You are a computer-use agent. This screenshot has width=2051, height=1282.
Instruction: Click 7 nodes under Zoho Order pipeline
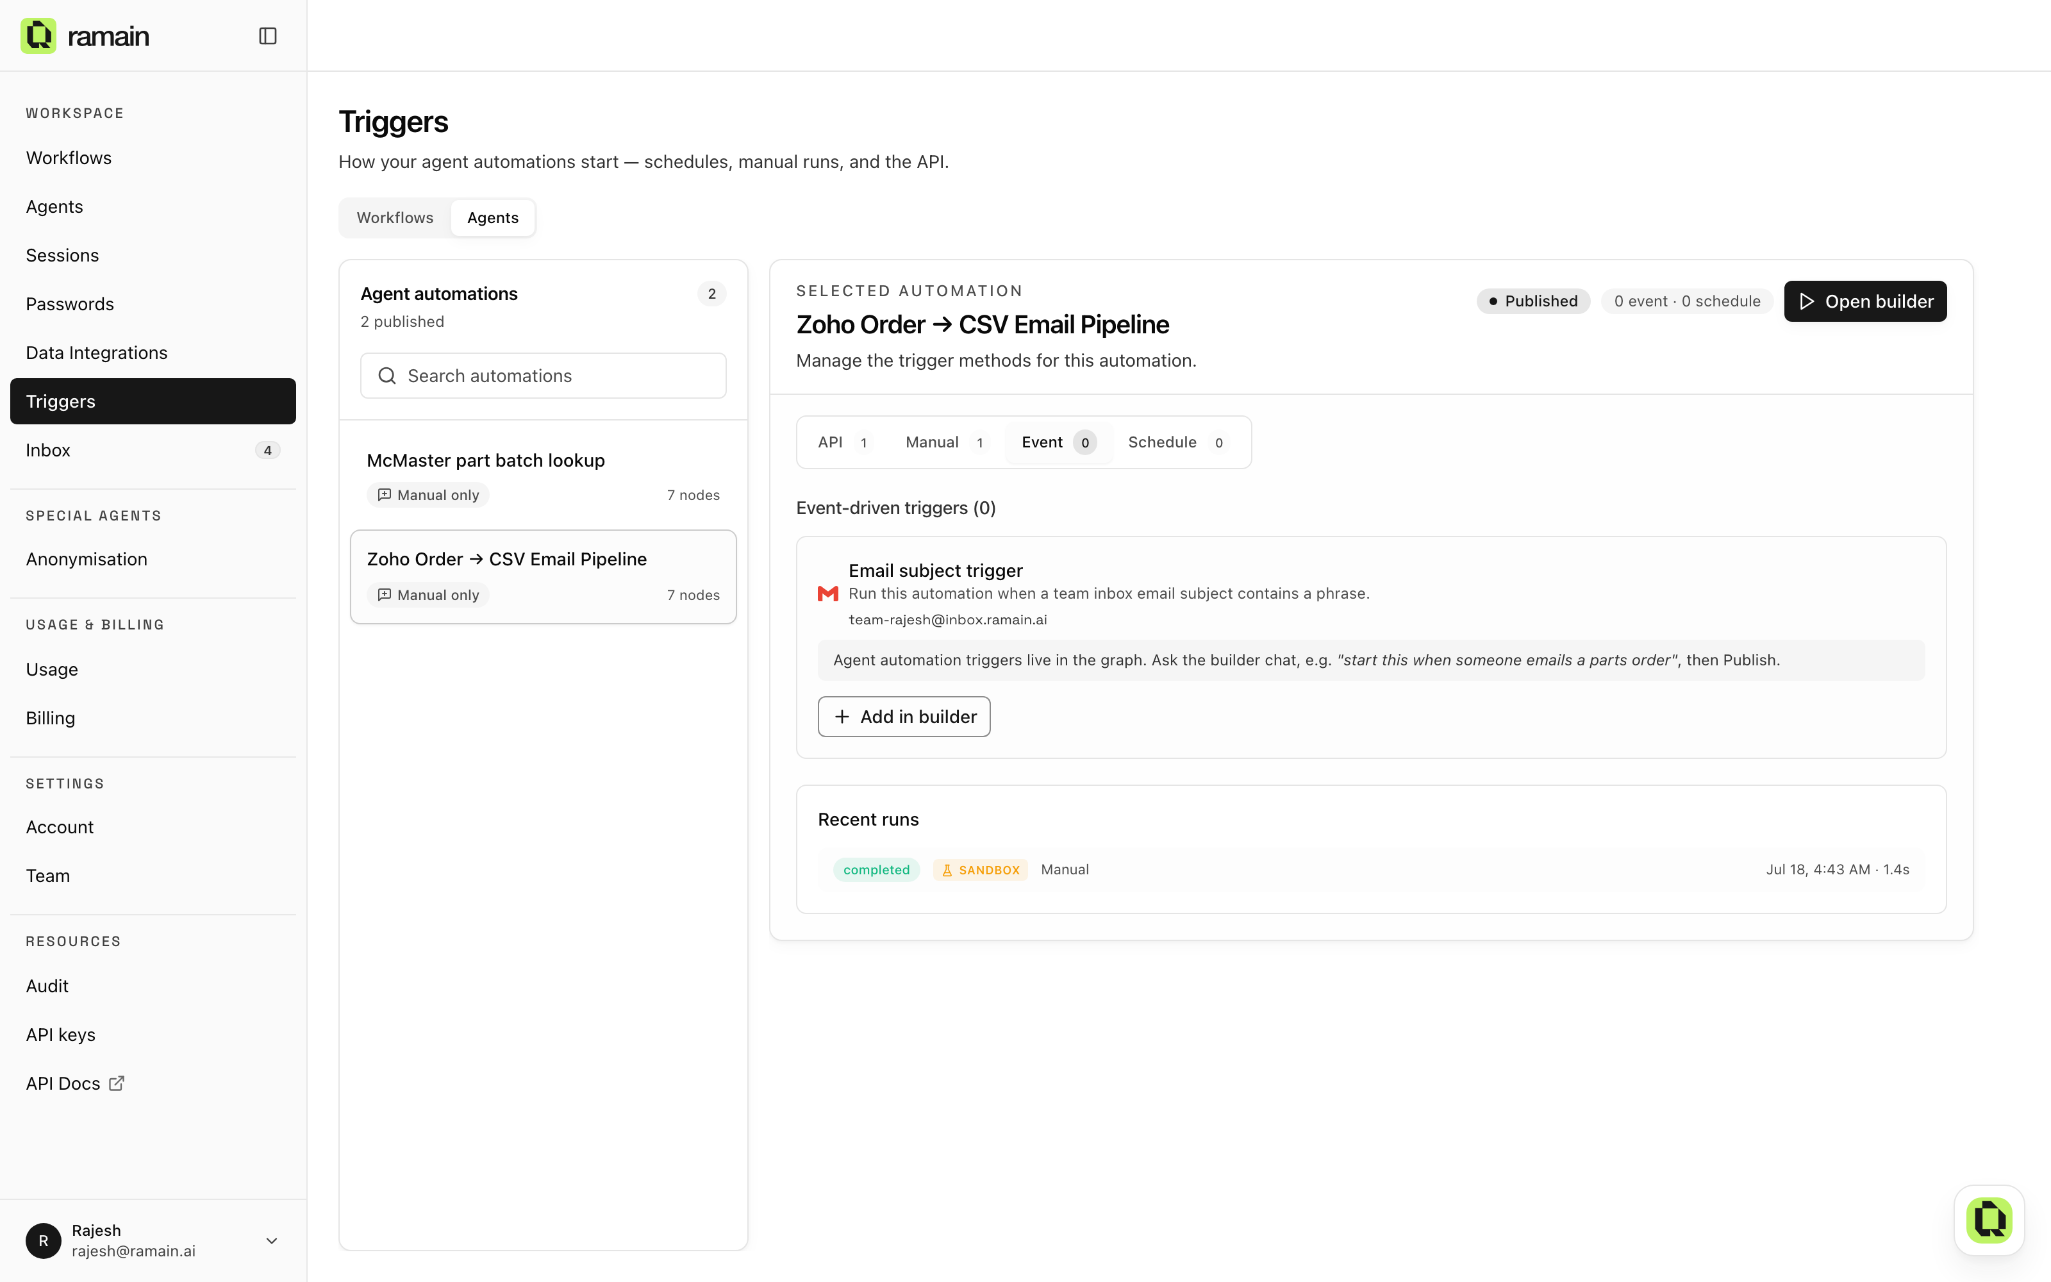pyautogui.click(x=693, y=595)
